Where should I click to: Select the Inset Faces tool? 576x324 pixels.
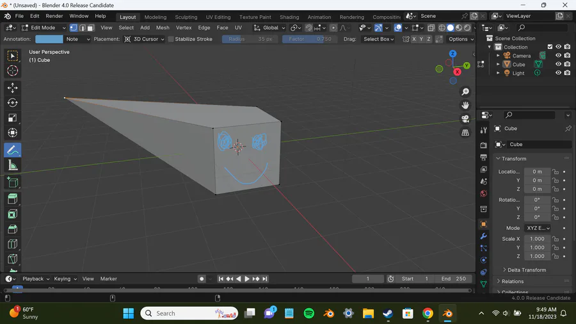click(13, 214)
